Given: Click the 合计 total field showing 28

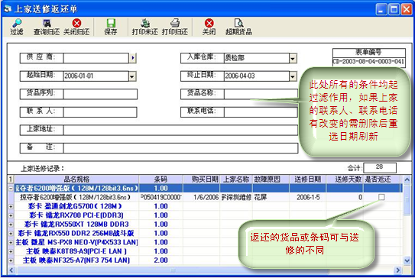Looking at the screenshot, I should pos(380,167).
